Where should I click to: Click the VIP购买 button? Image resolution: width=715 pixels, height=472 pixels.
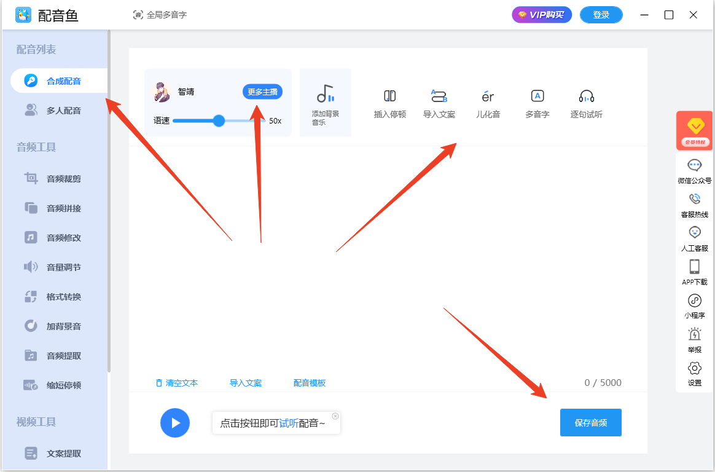[542, 15]
